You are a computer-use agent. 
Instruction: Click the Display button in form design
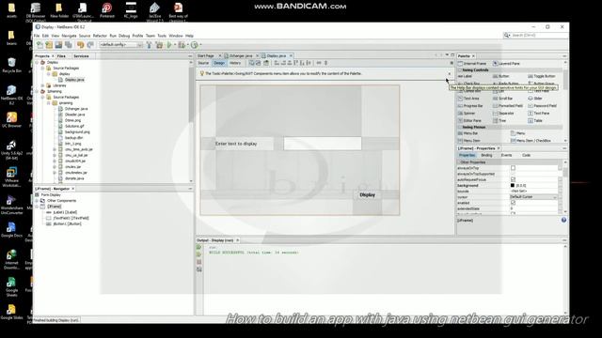(x=367, y=194)
